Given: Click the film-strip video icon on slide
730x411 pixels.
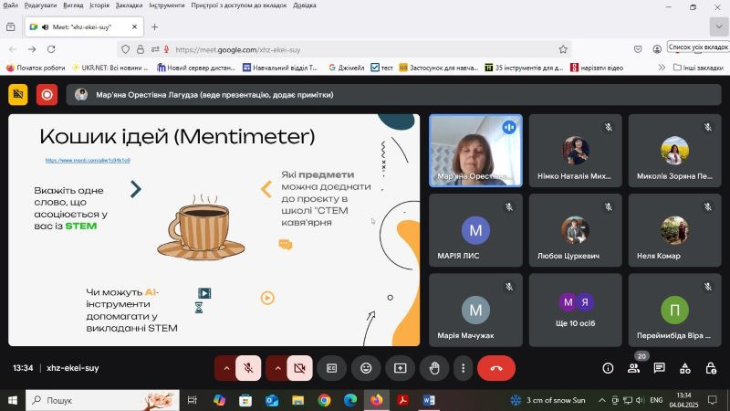Looking at the screenshot, I should [204, 292].
